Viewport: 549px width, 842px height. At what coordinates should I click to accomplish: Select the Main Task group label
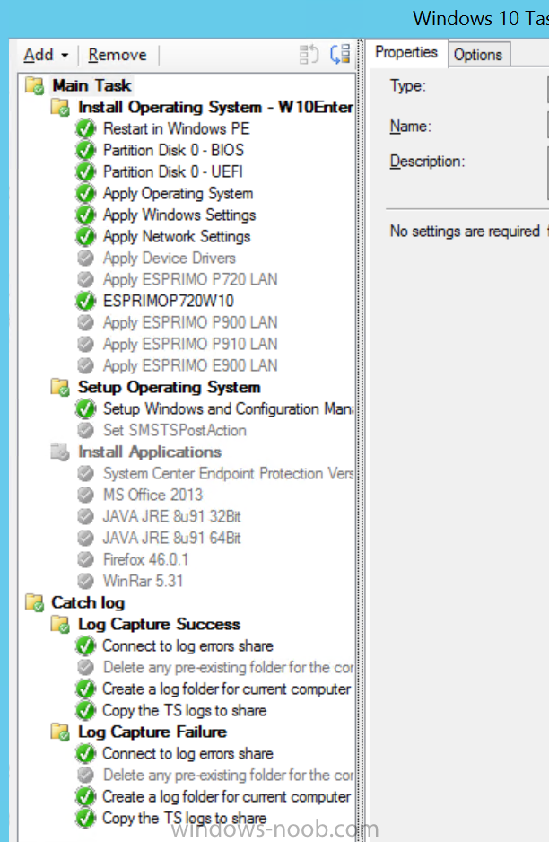91,85
